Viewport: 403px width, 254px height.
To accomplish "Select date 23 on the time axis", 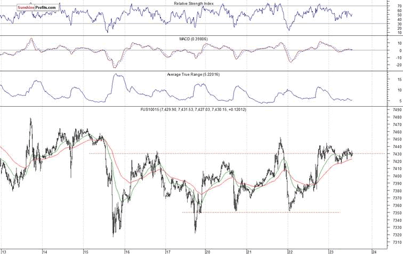I will (331, 251).
